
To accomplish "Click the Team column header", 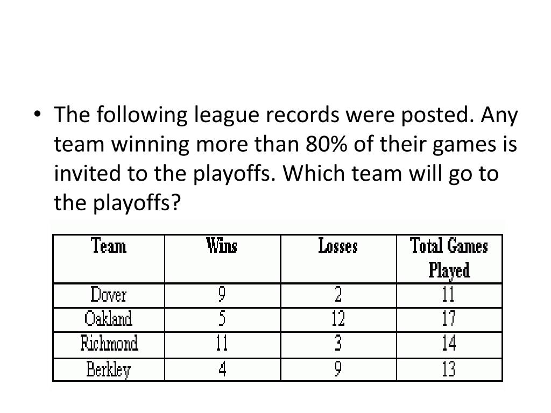I will 109,246.
